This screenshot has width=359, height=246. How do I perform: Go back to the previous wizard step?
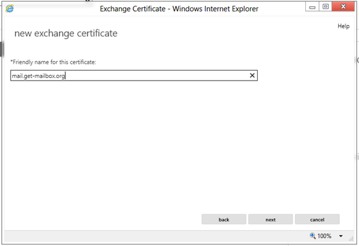pos(224,220)
